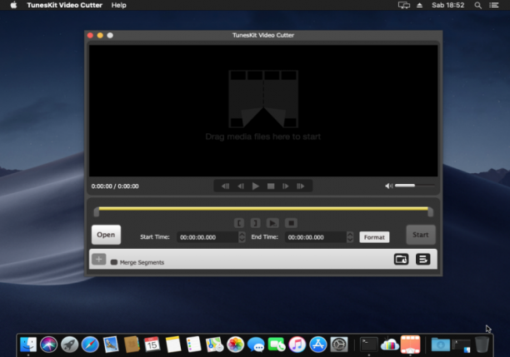Adjust the volume slider

[415, 186]
